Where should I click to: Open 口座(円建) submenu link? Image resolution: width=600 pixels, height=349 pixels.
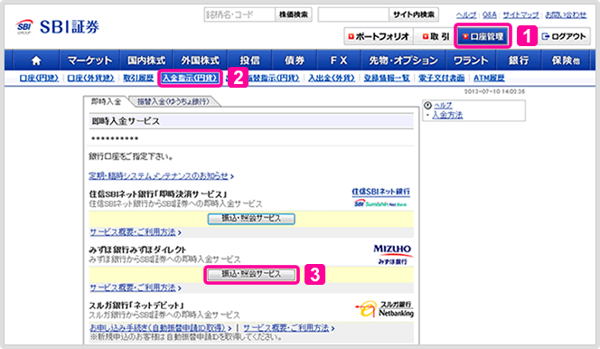pos(39,78)
